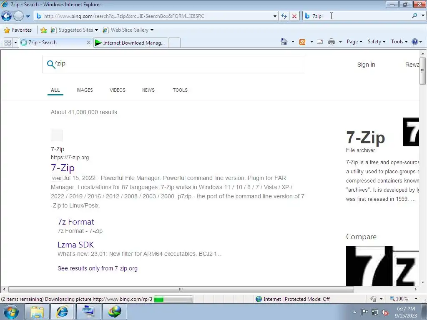Click the Refresh page icon
Viewport: 427px width, 320px height.
[x=284, y=16]
